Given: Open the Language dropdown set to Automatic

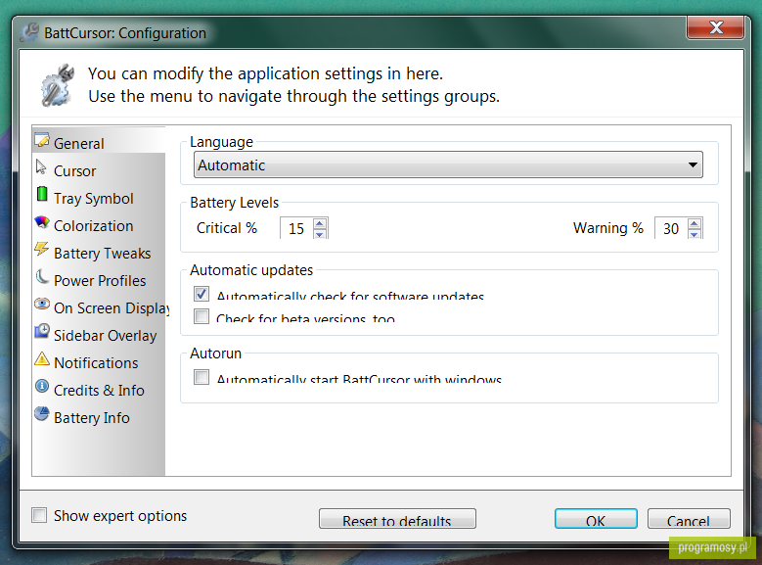Looking at the screenshot, I should pyautogui.click(x=448, y=165).
